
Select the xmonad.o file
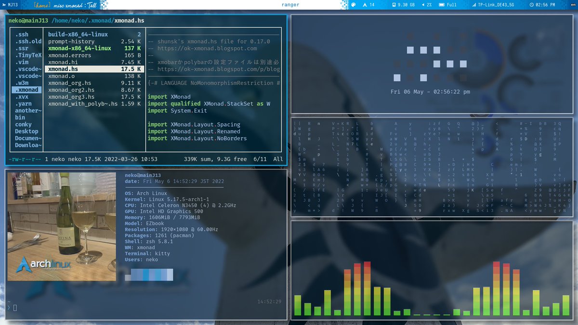point(94,76)
